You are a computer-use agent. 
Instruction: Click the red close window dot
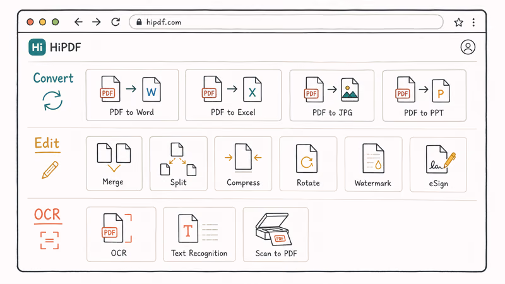tap(30, 22)
